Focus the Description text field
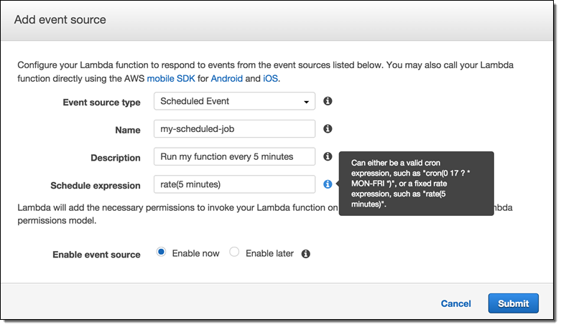This screenshot has width=561, height=327. [234, 157]
